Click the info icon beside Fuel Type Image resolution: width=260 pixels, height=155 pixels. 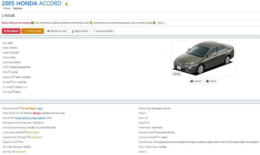(x=13, y=92)
